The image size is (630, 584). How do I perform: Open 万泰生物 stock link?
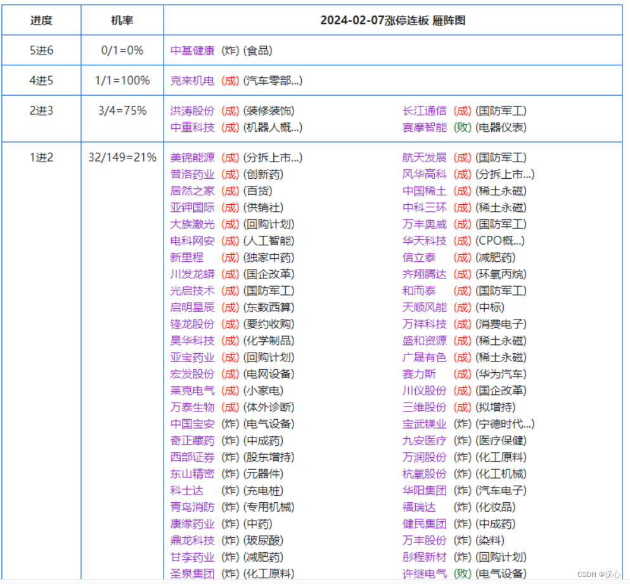click(x=193, y=408)
